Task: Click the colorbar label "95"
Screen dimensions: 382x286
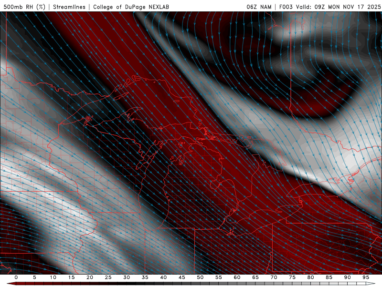Action: point(366,277)
